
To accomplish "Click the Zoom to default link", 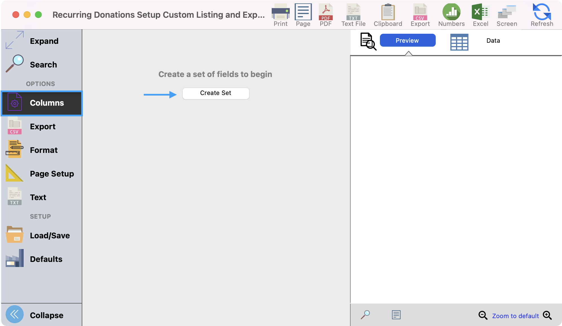I will (x=515, y=316).
